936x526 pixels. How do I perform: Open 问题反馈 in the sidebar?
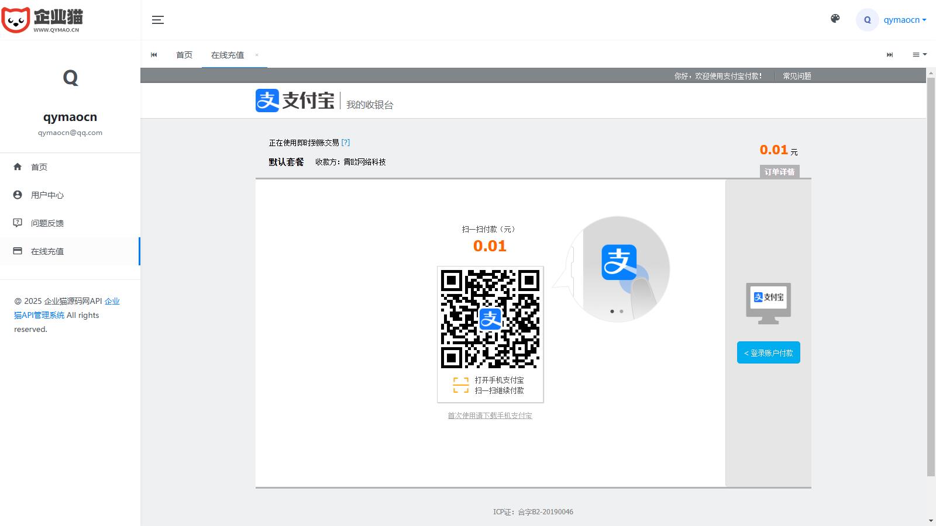point(47,223)
